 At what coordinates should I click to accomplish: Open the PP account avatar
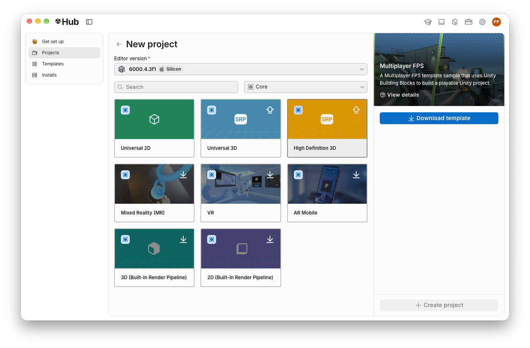tap(496, 22)
